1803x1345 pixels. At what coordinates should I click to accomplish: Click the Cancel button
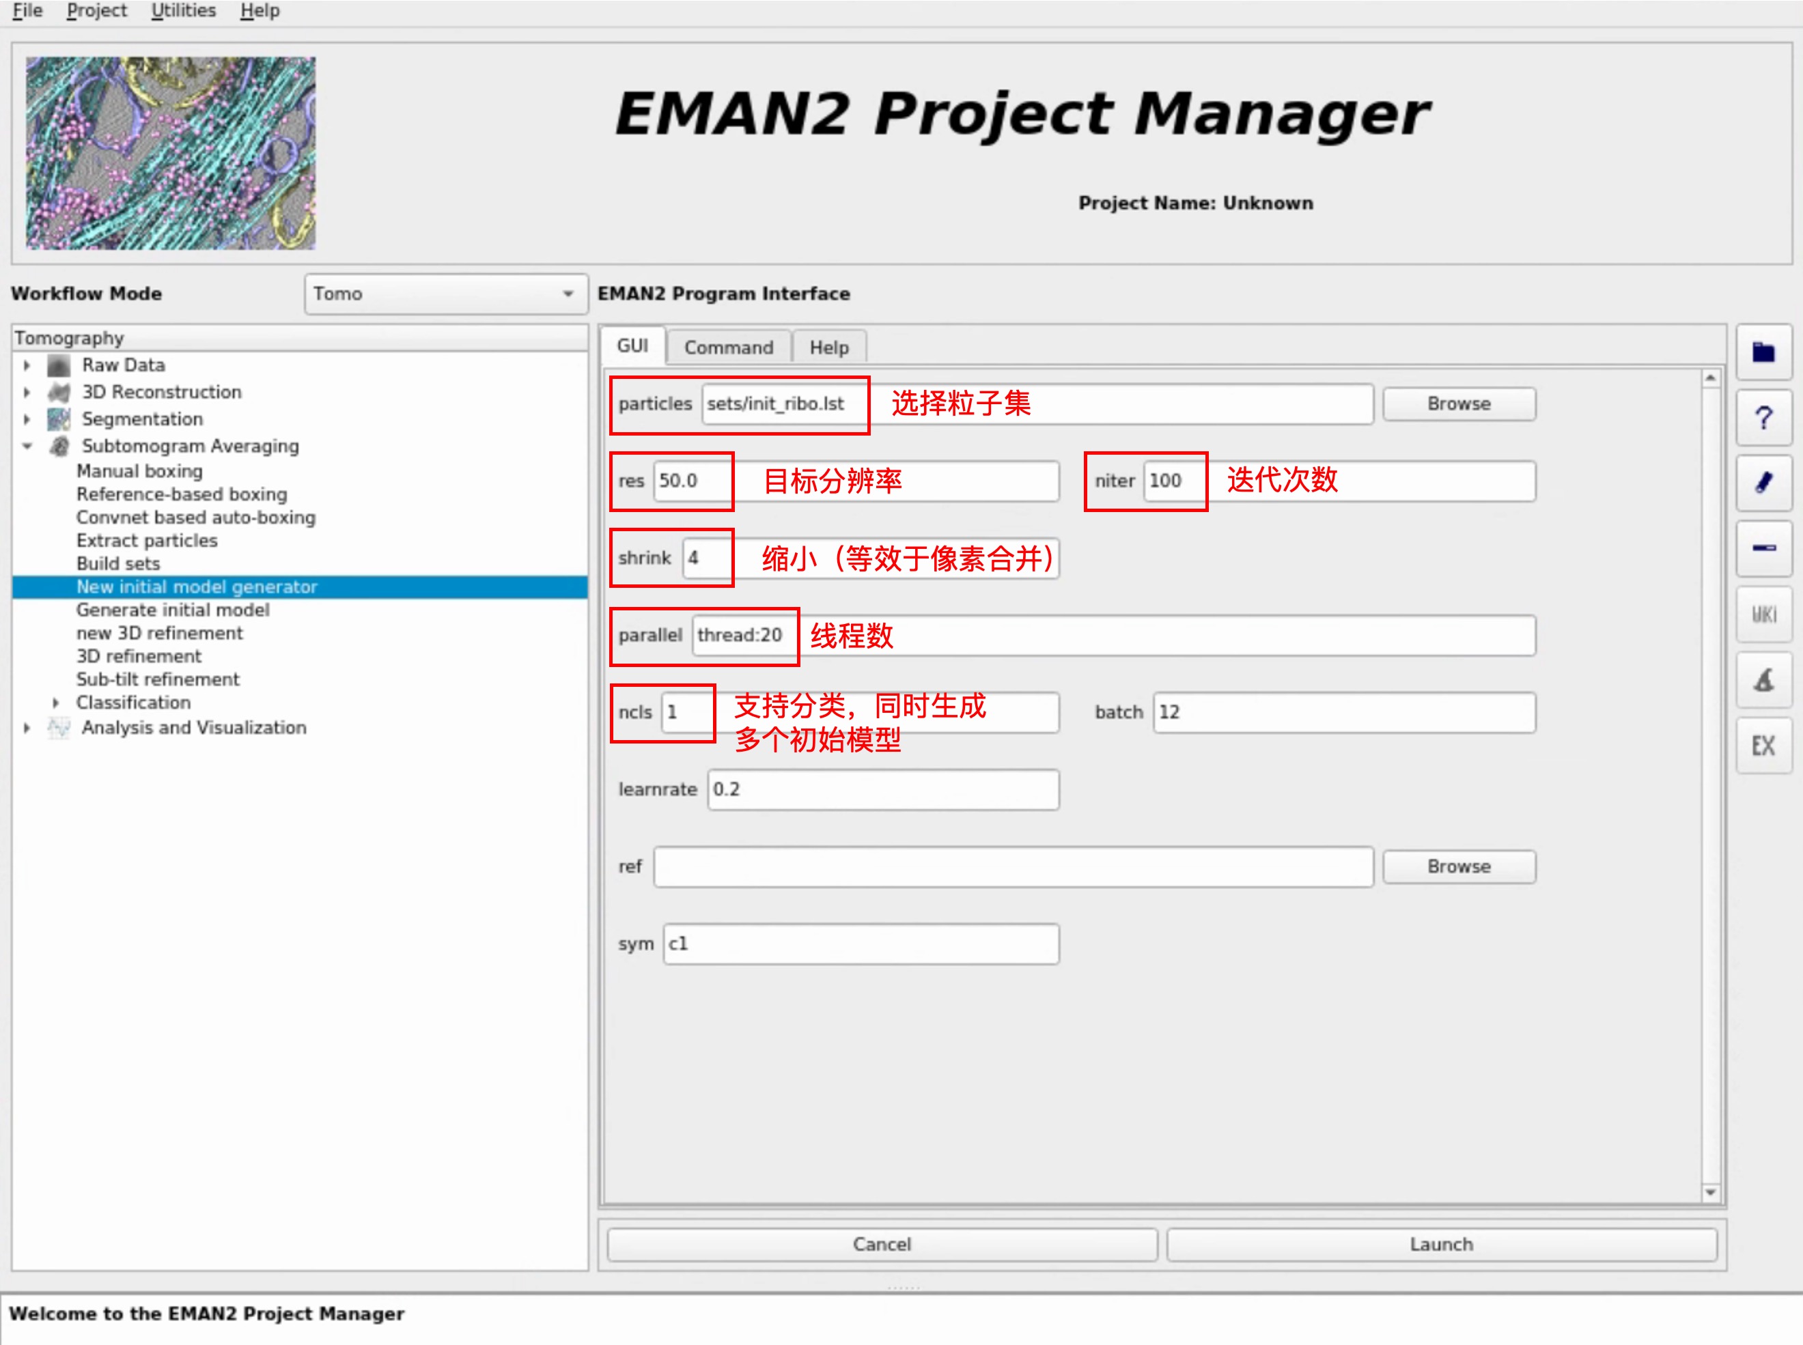pos(882,1245)
